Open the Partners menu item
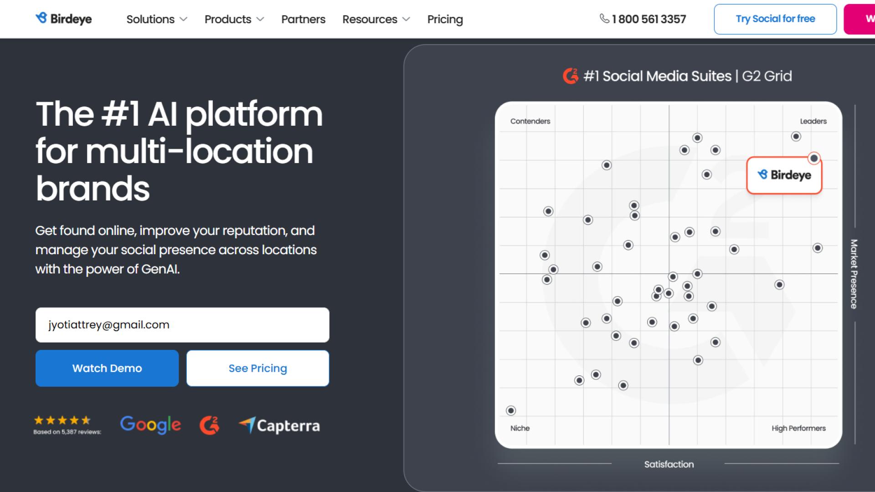 tap(303, 19)
